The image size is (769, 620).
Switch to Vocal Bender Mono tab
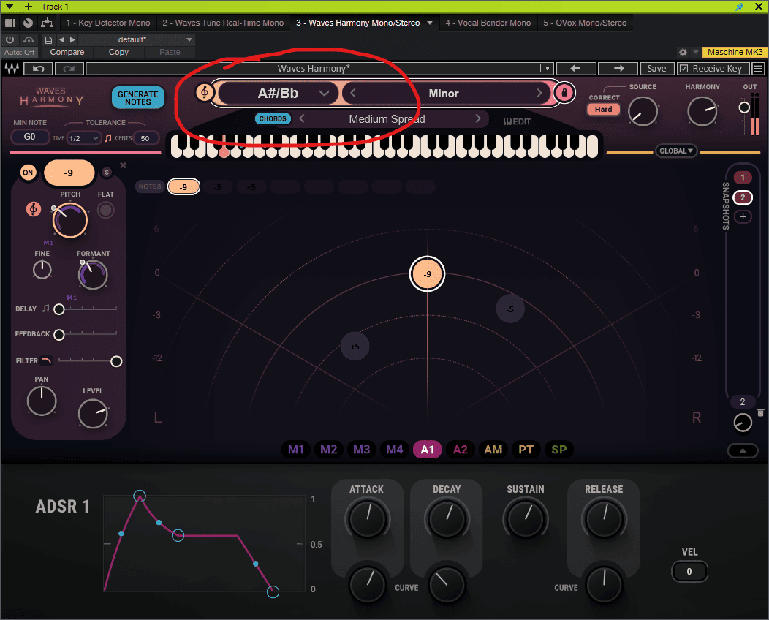(x=488, y=23)
